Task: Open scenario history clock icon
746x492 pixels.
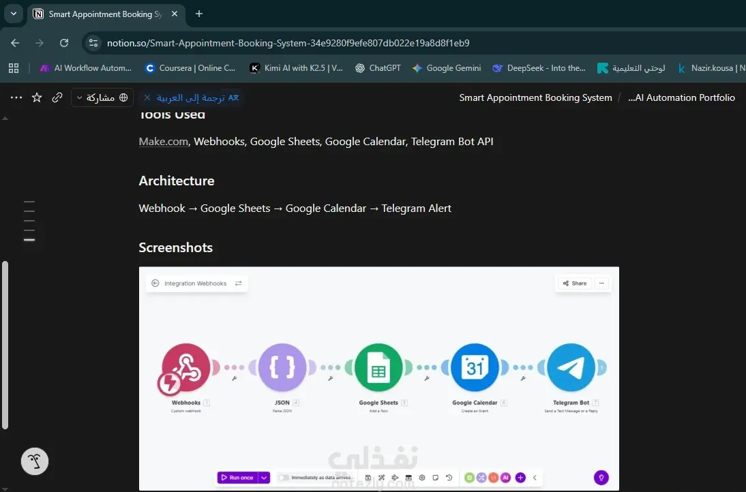Action: (x=449, y=478)
